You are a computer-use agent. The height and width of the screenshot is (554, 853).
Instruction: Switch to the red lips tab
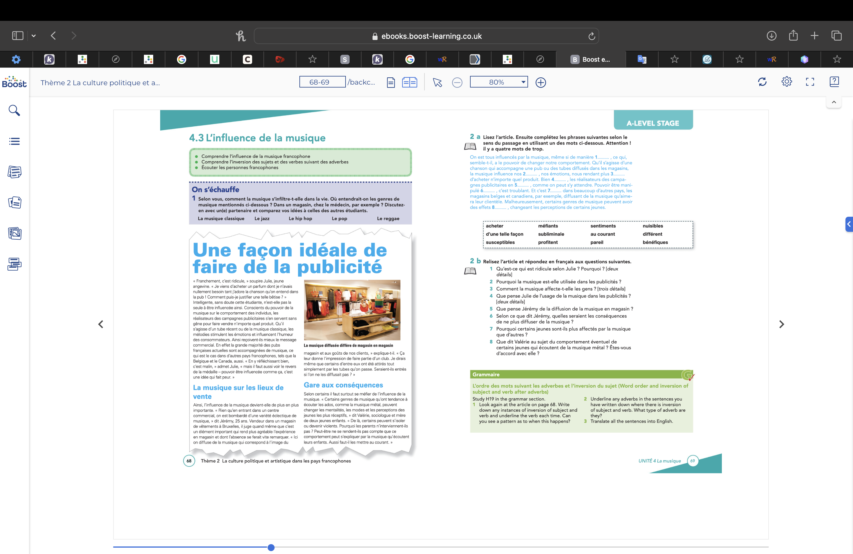(x=280, y=59)
